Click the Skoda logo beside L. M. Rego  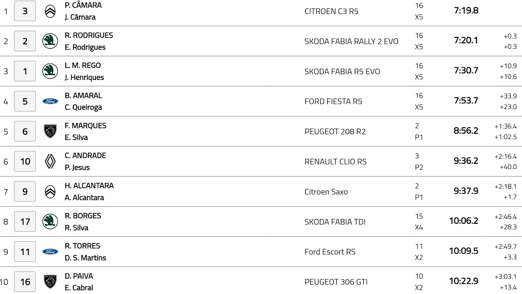tap(50, 71)
